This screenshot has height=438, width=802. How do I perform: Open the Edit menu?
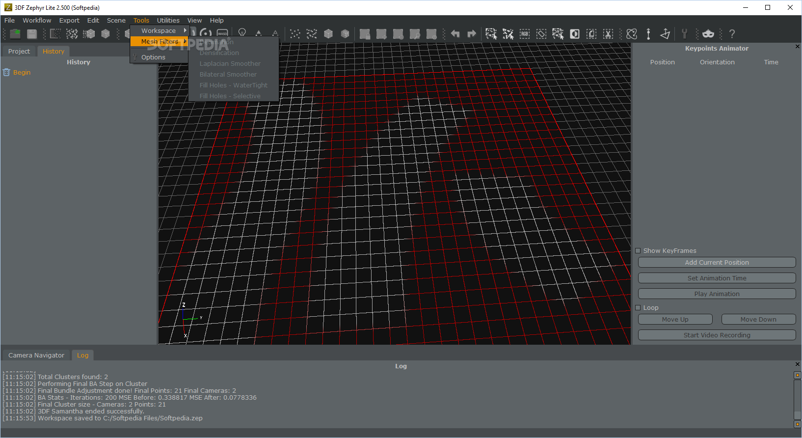93,20
